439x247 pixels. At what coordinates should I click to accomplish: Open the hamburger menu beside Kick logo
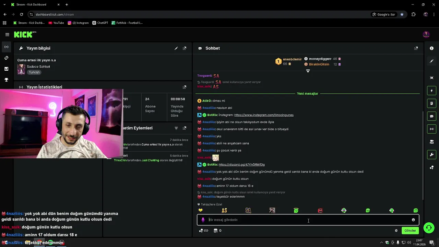pos(7,35)
